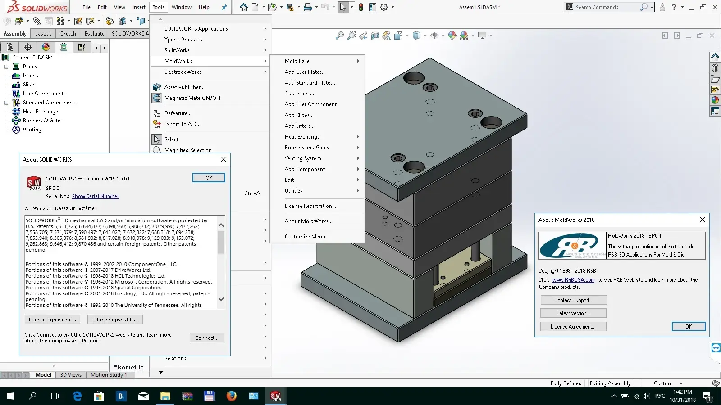721x405 pixels.
Task: Switch to the Evaluate tab
Action: [94, 34]
